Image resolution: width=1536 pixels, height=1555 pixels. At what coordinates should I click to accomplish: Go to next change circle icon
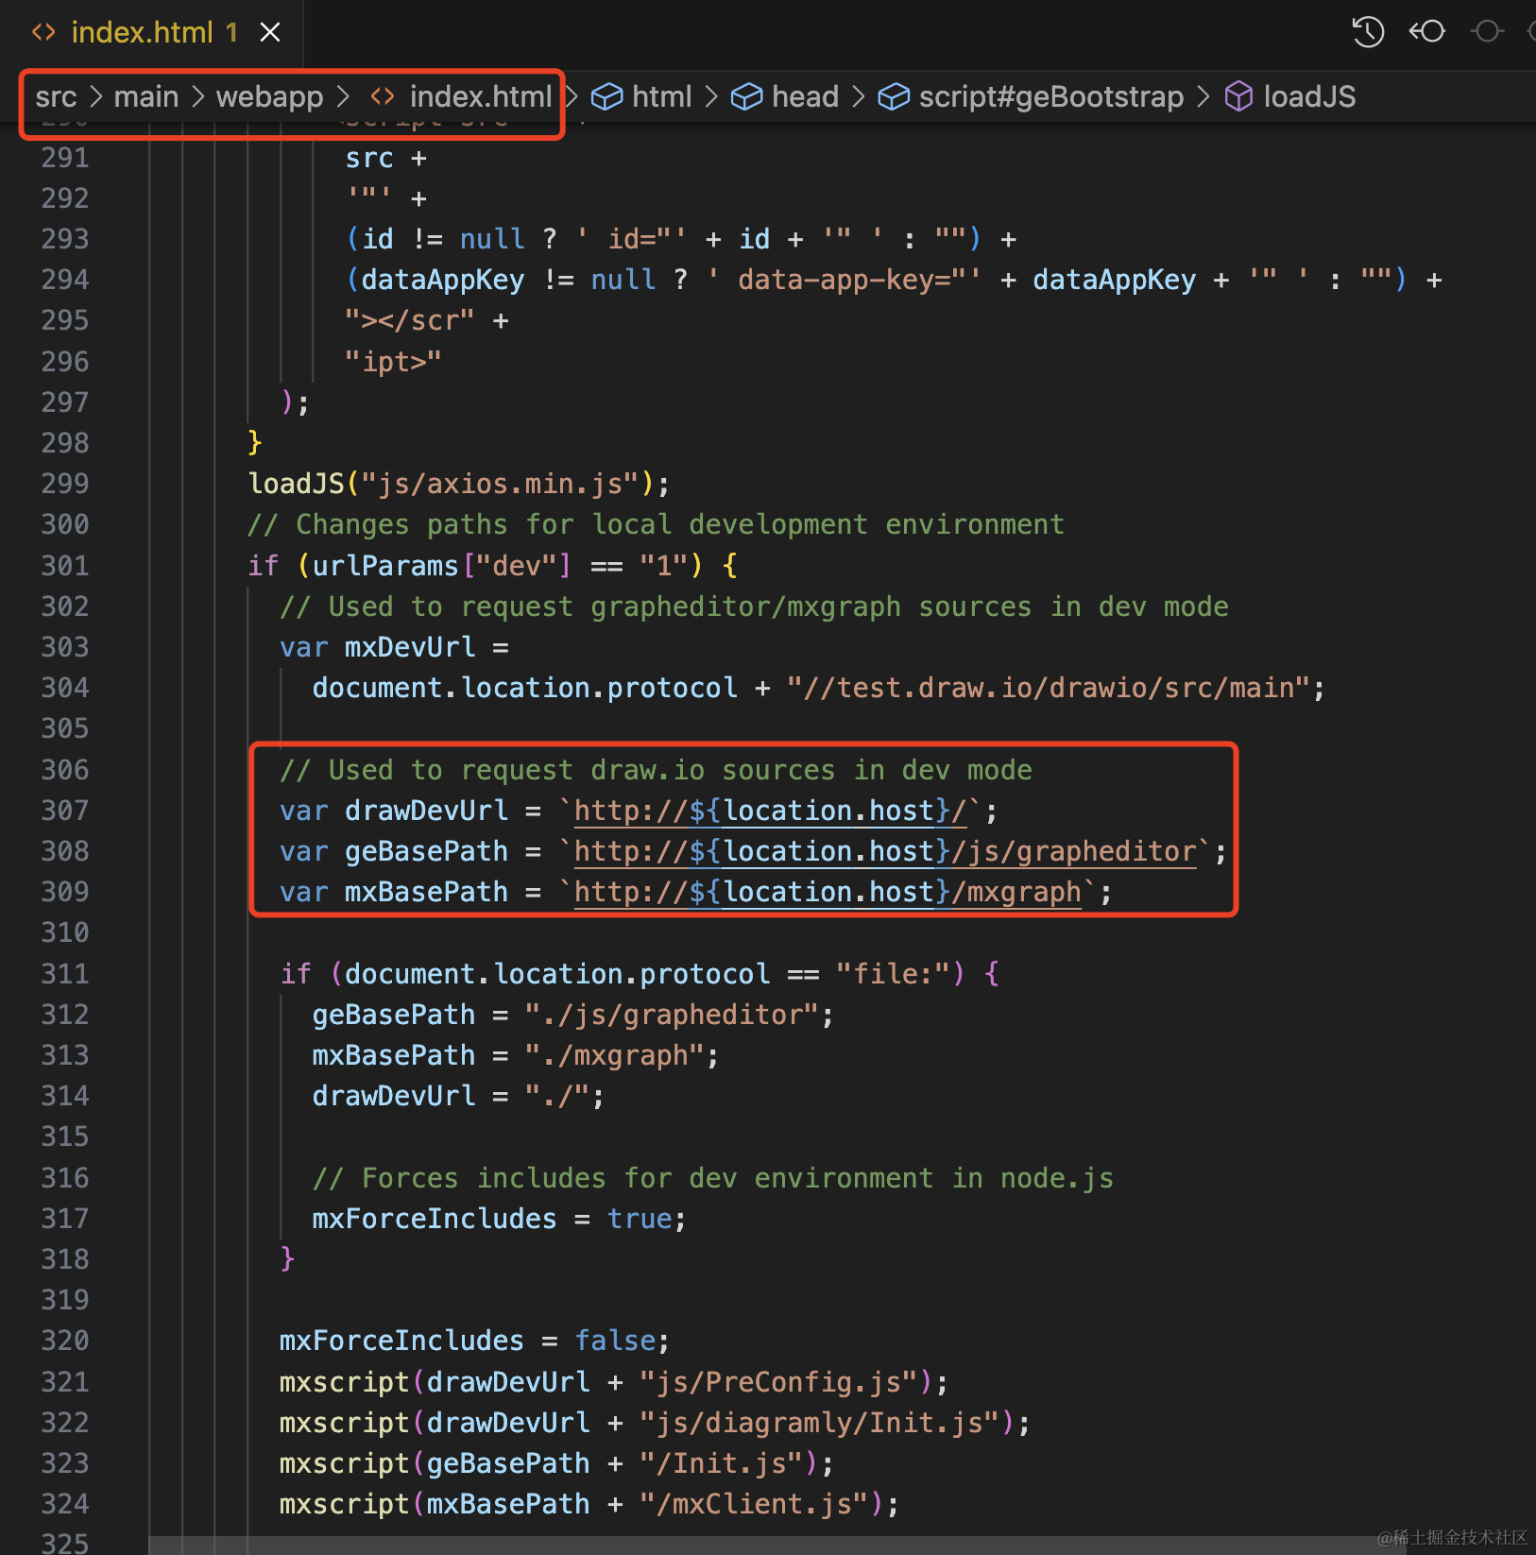pos(1487,32)
